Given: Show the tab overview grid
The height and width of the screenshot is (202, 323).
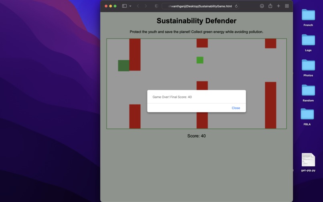Looking at the screenshot, I should tap(287, 6).
